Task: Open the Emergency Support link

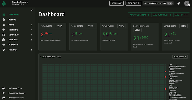Action: (x=17, y=93)
